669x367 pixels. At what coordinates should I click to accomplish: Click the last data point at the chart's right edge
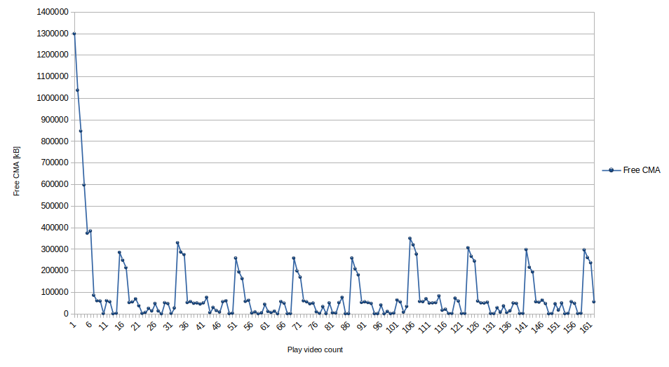594,302
